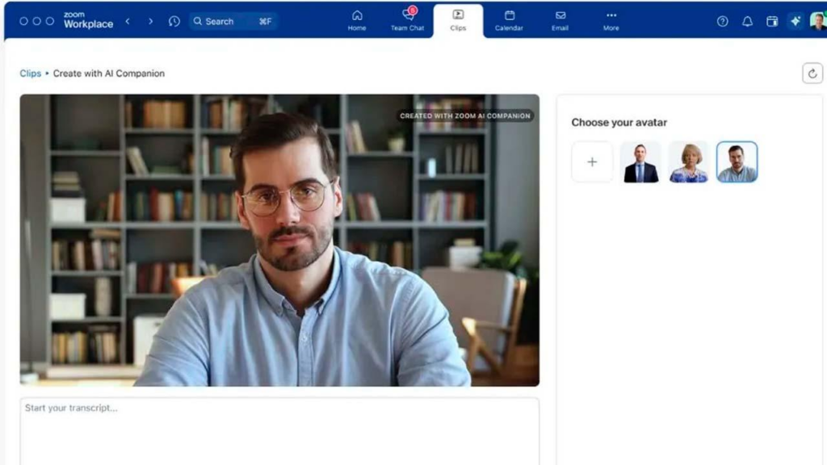Click the navigate back arrow
This screenshot has width=827, height=465.
[128, 22]
